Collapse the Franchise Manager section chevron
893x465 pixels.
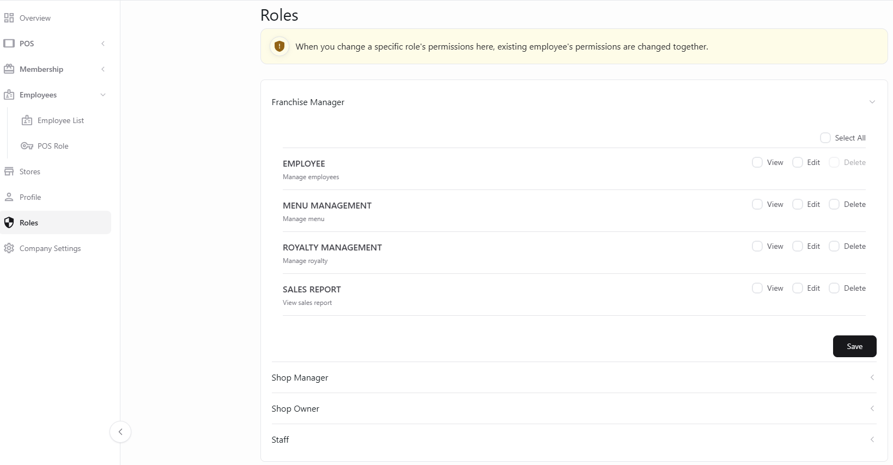coord(872,102)
